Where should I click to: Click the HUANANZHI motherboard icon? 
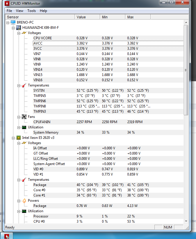pos(19,28)
